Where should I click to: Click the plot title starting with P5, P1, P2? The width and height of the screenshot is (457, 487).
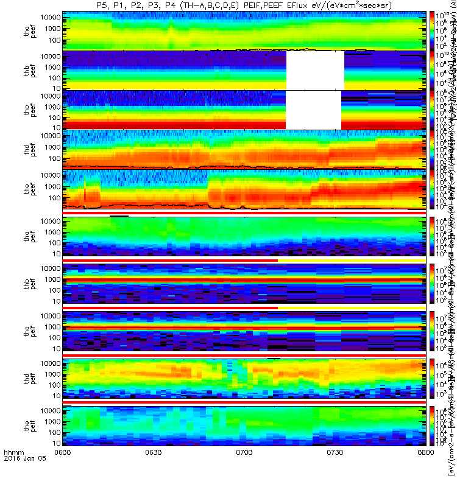[244, 5]
